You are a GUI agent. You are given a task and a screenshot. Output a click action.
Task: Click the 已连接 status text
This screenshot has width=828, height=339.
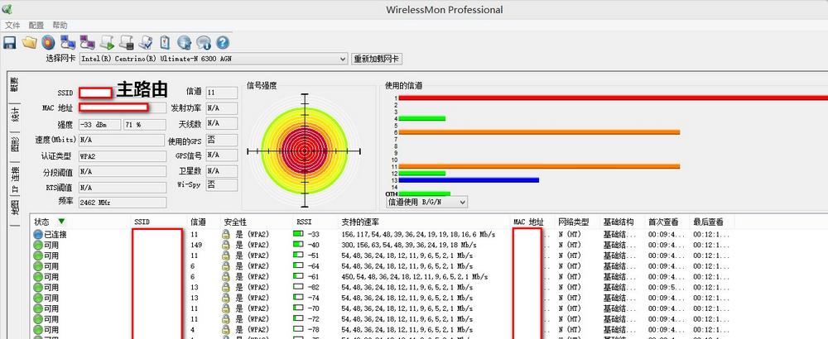(x=55, y=235)
